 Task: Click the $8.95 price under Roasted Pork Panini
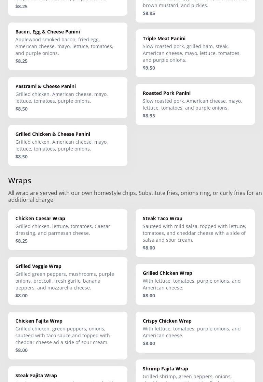[149, 116]
